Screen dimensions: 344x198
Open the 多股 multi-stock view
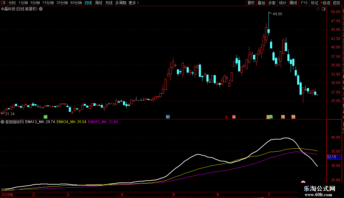[x=272, y=3]
